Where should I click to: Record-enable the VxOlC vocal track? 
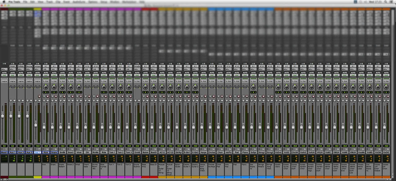click(388, 96)
